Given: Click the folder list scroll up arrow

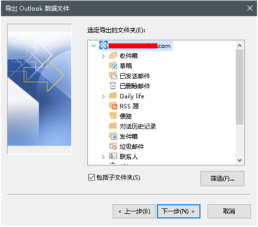Looking at the screenshot, I should (240, 45).
